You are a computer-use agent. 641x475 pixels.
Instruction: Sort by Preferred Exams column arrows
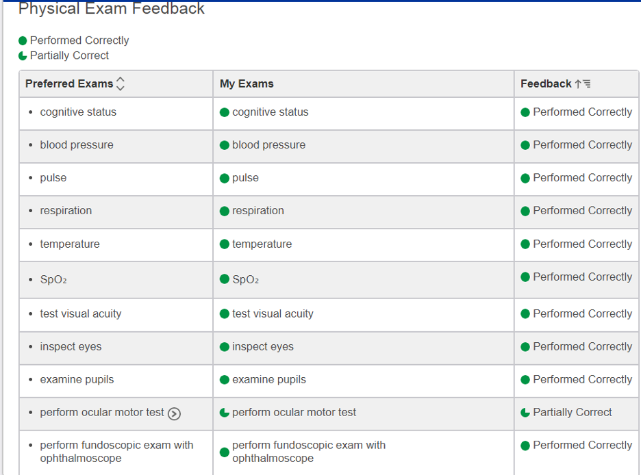click(x=121, y=84)
